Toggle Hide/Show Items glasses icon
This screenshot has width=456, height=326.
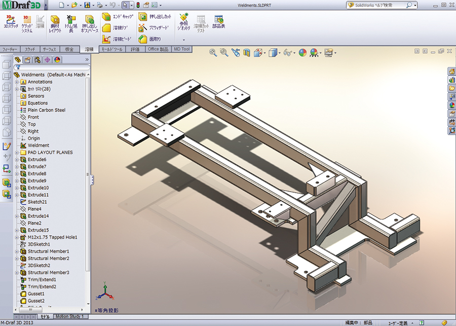(x=288, y=52)
